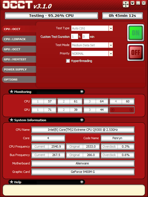Open the POWER SUPPLY tab
Screen dimensions: 148x197
pos(19,69)
